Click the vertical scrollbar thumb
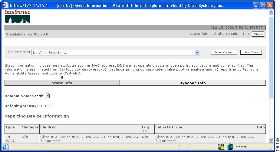This screenshot has width=280, height=152. [x=271, y=58]
